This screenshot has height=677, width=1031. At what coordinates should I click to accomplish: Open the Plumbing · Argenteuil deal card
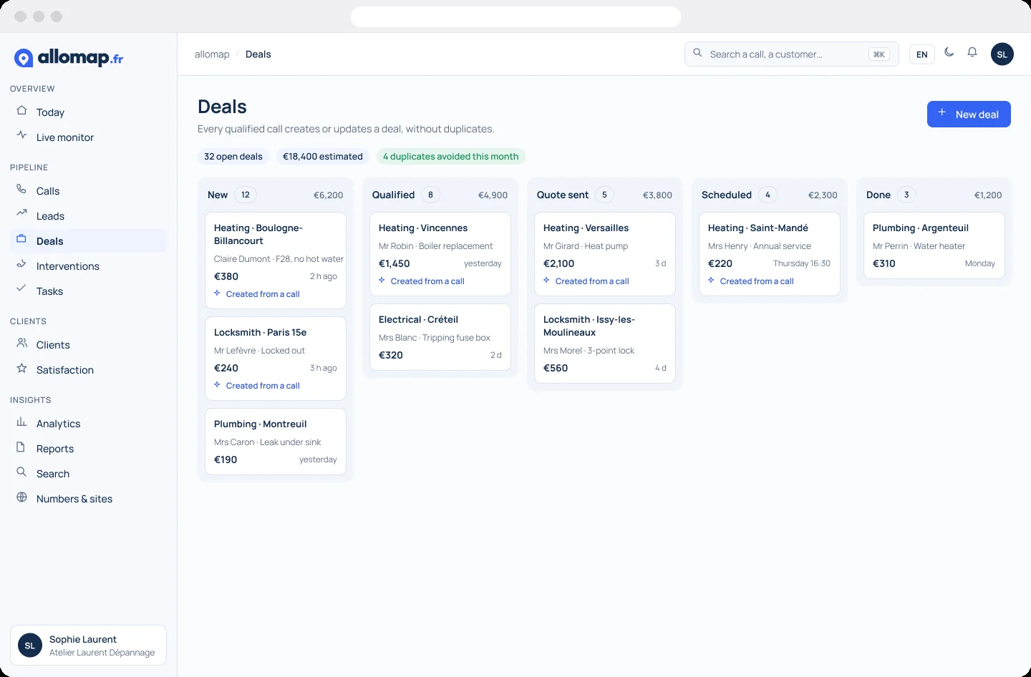coord(934,245)
